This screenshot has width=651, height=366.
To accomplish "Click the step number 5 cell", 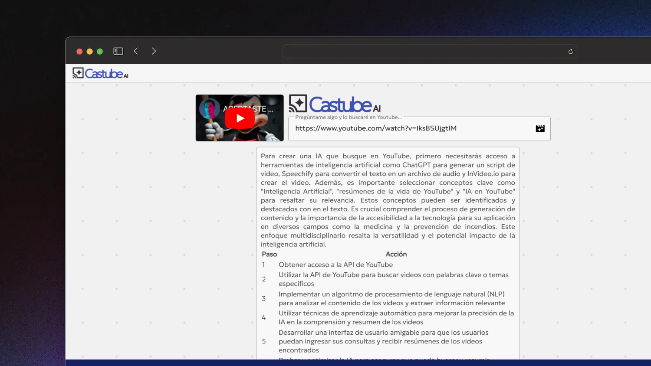I will tap(264, 341).
